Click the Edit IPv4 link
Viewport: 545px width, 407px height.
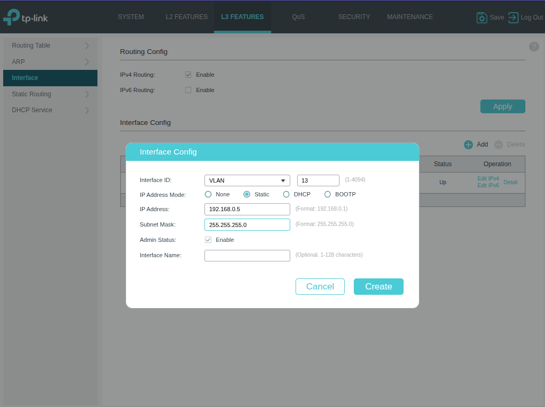coord(488,178)
